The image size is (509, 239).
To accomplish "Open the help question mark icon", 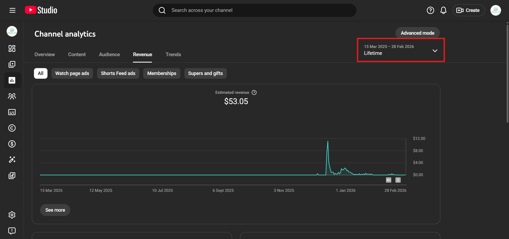I will 430,10.
